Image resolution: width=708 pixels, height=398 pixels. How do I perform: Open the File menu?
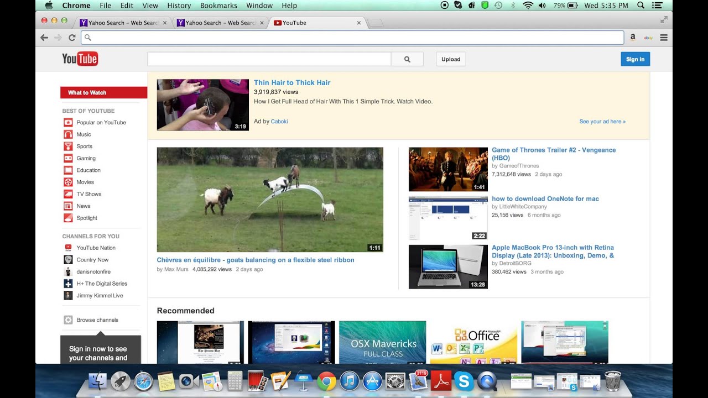[105, 6]
